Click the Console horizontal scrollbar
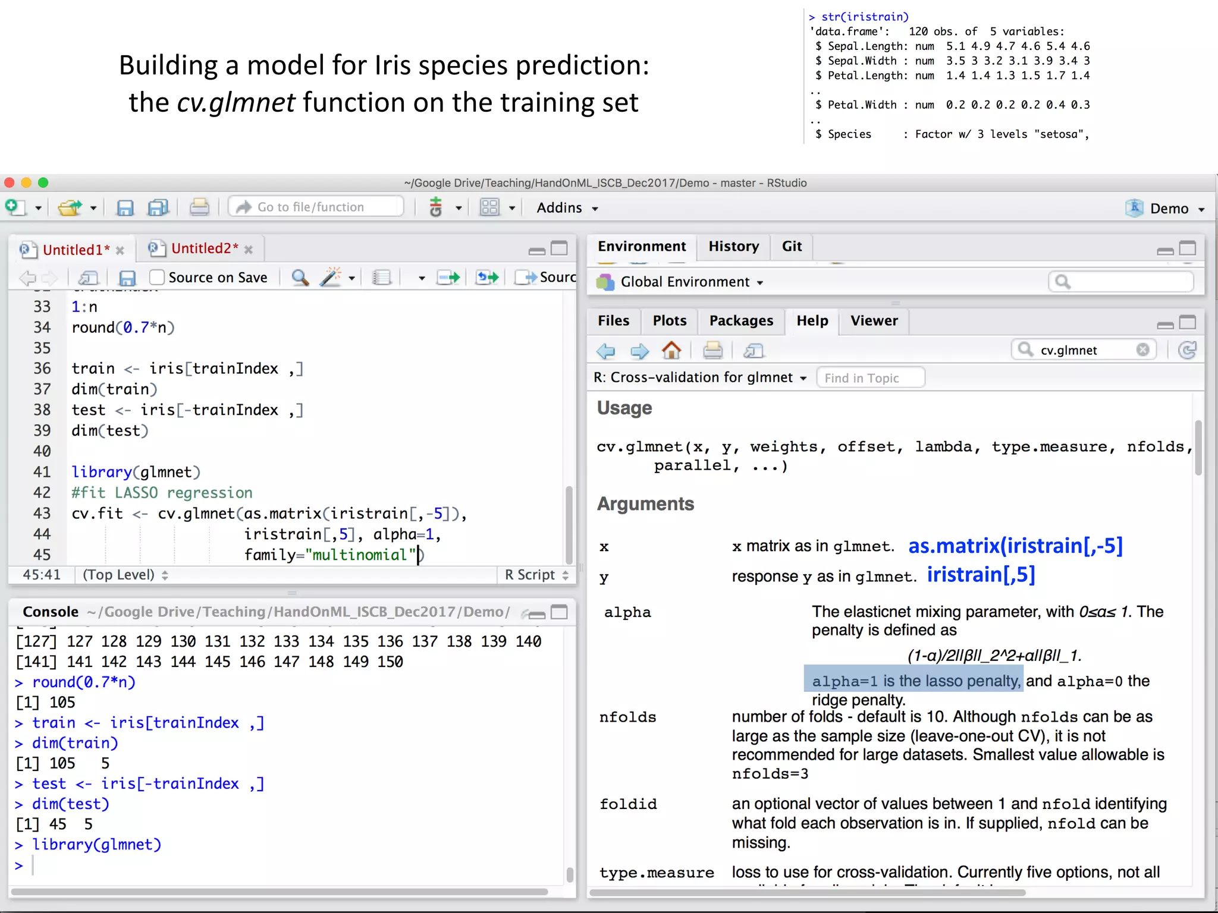This screenshot has height=913, width=1218. (280, 892)
